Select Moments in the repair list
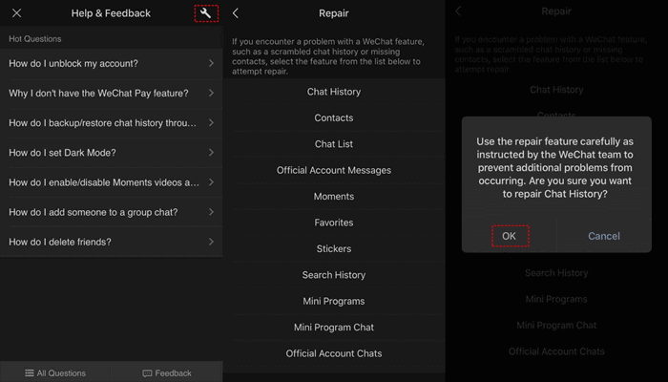Viewport: 668px width, 382px height. [333, 197]
